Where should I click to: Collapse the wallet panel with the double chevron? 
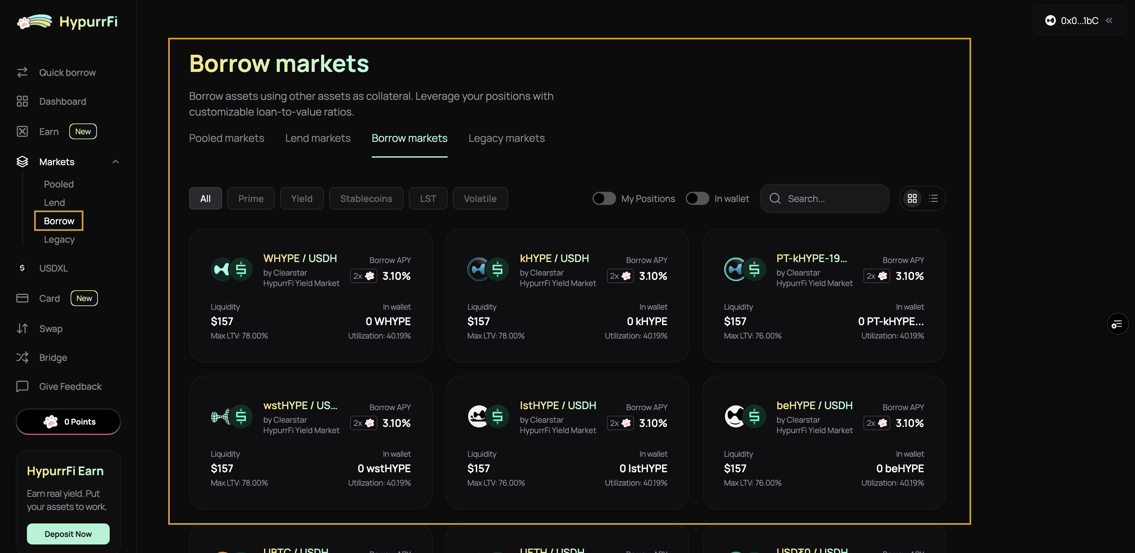coord(1109,20)
